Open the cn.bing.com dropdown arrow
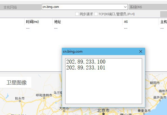 (125, 7)
